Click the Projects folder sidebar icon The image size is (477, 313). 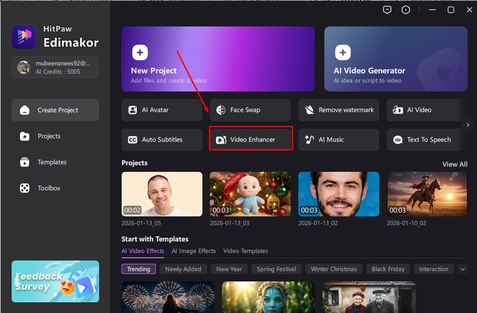[24, 136]
